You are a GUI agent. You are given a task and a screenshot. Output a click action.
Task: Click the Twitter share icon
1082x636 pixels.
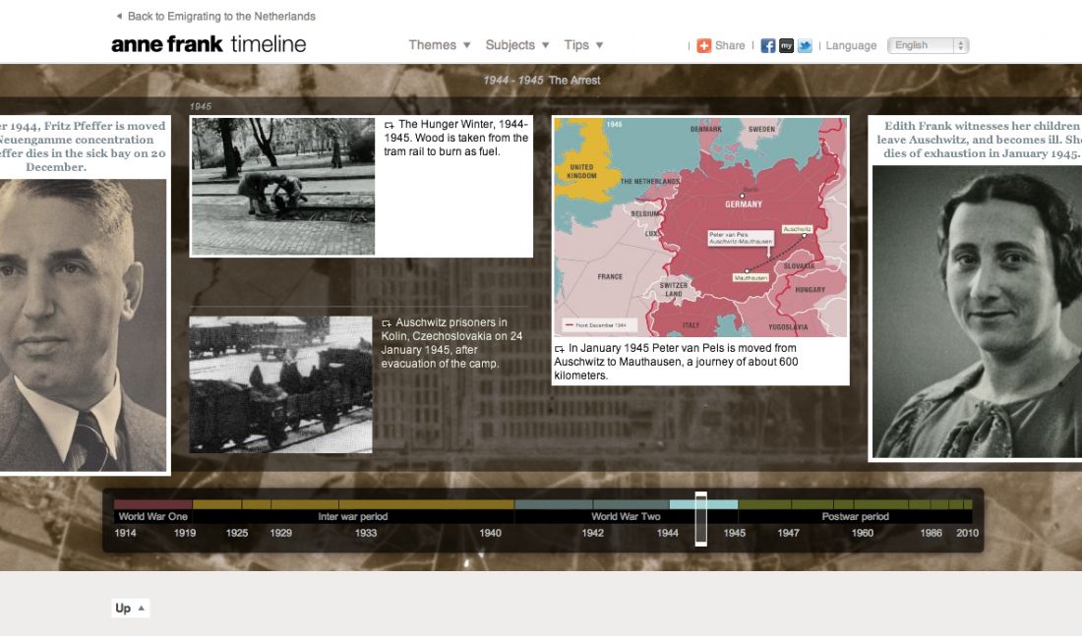pyautogui.click(x=804, y=45)
